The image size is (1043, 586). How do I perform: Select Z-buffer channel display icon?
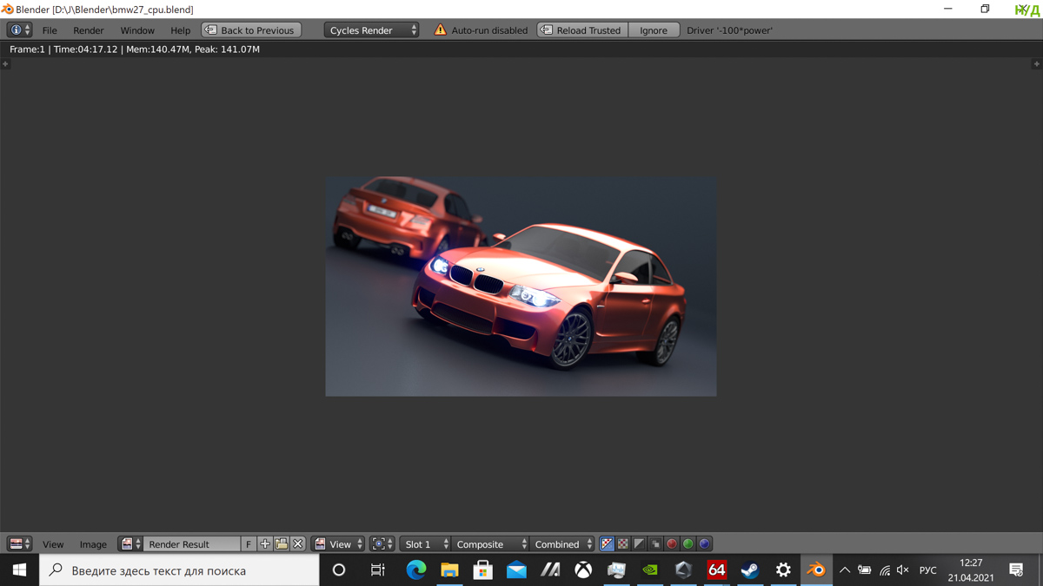(655, 543)
